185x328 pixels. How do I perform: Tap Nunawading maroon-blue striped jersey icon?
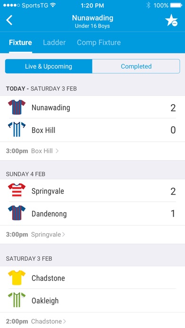tap(17, 107)
